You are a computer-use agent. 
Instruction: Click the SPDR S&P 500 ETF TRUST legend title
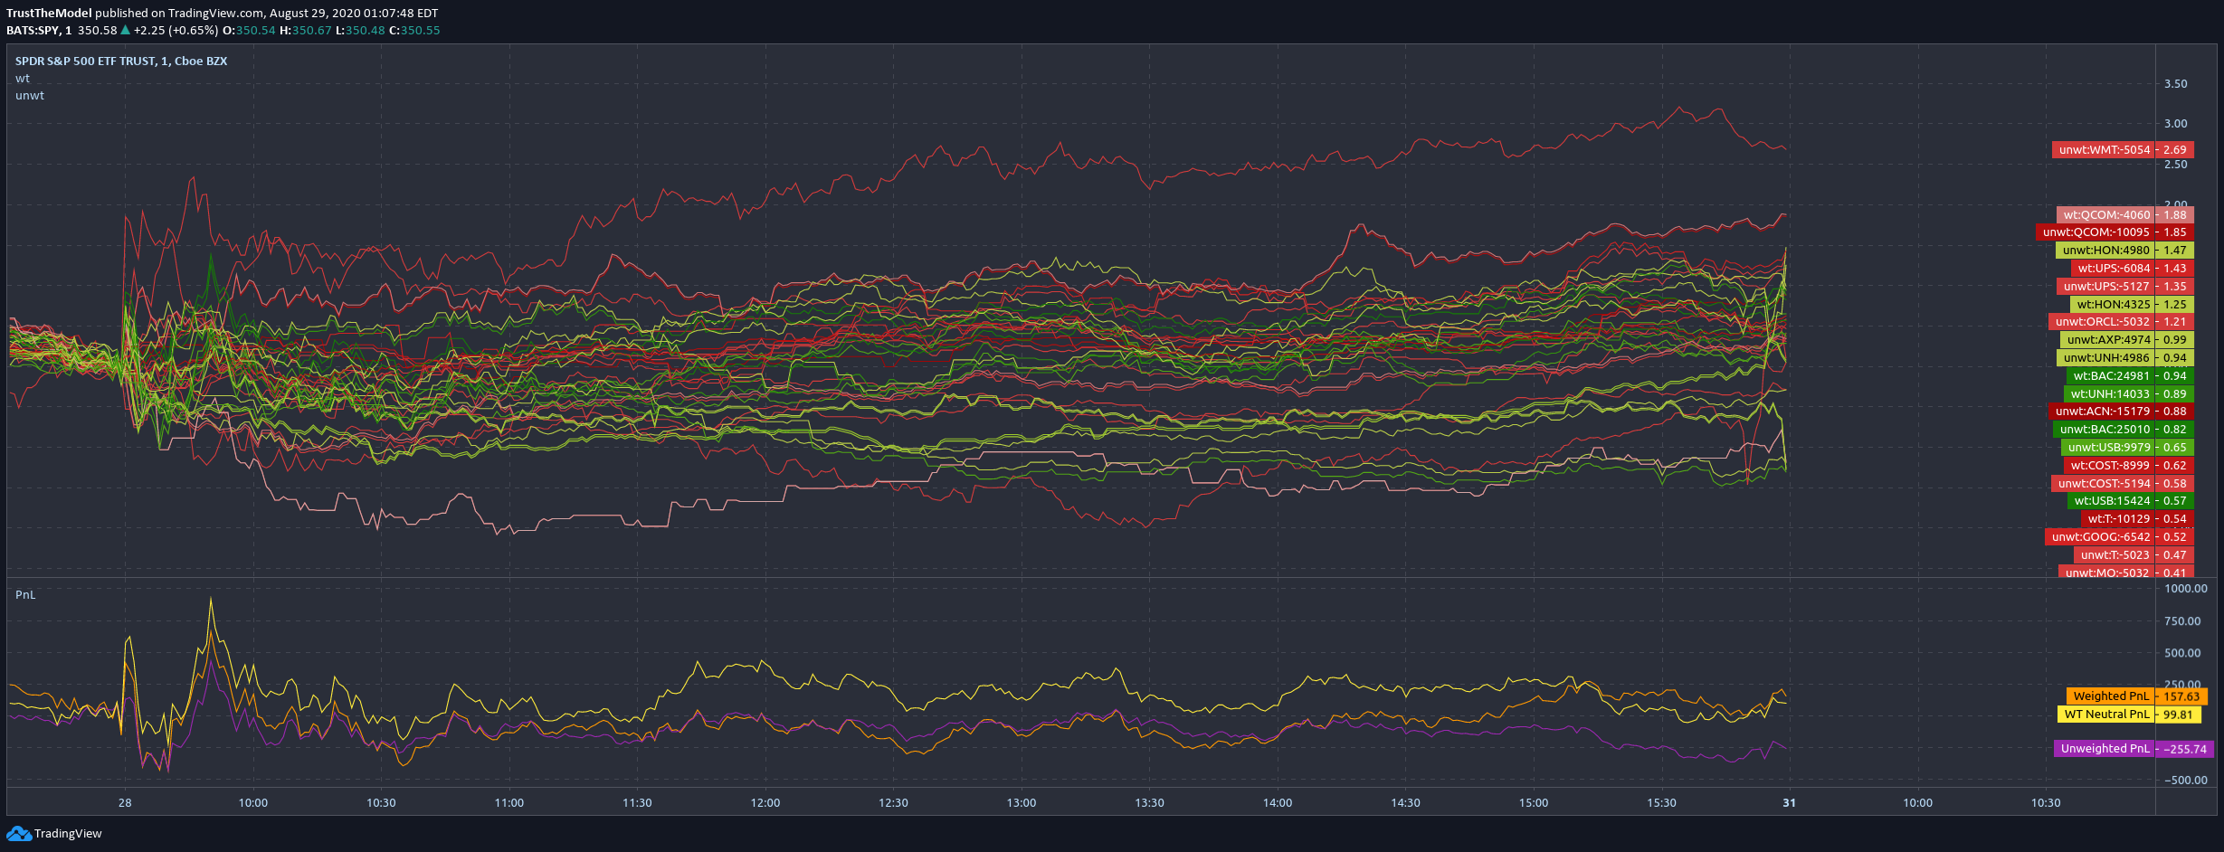(x=121, y=61)
